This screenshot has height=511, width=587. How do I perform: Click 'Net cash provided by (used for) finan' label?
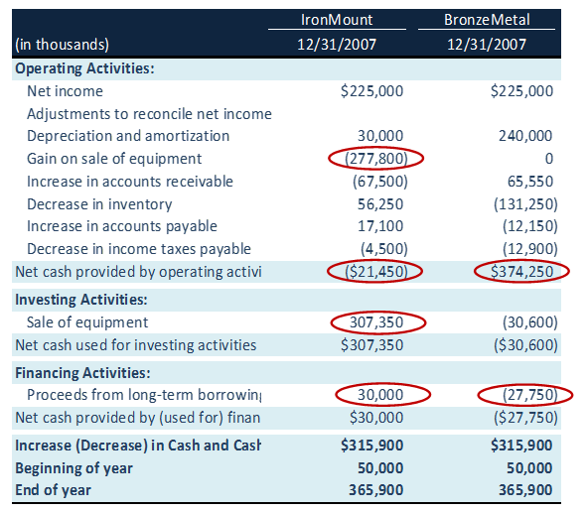[x=138, y=418]
